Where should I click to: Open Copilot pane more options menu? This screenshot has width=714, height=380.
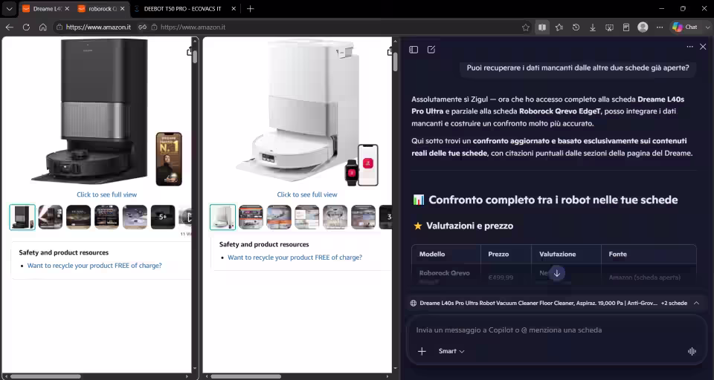point(690,47)
